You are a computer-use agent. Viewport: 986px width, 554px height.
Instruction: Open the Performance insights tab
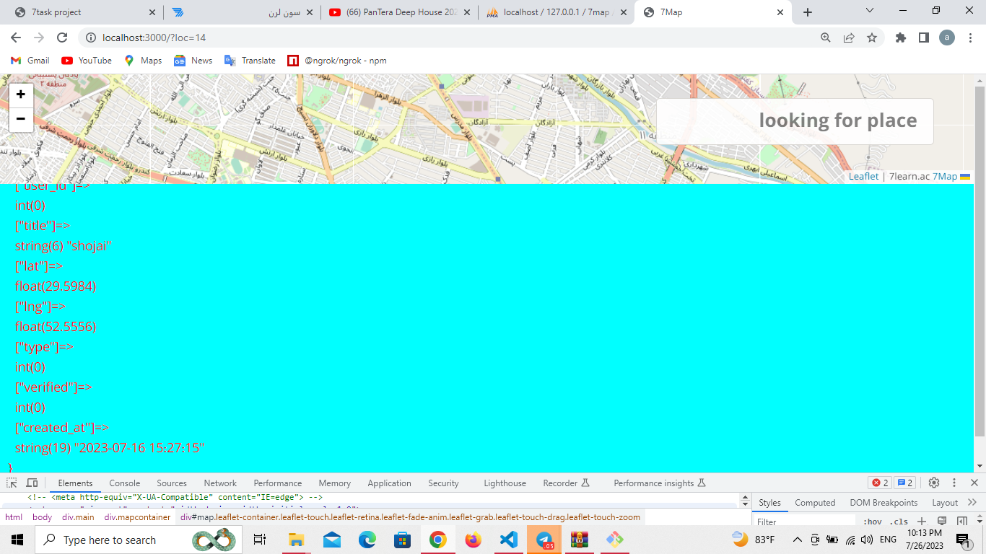(x=659, y=483)
